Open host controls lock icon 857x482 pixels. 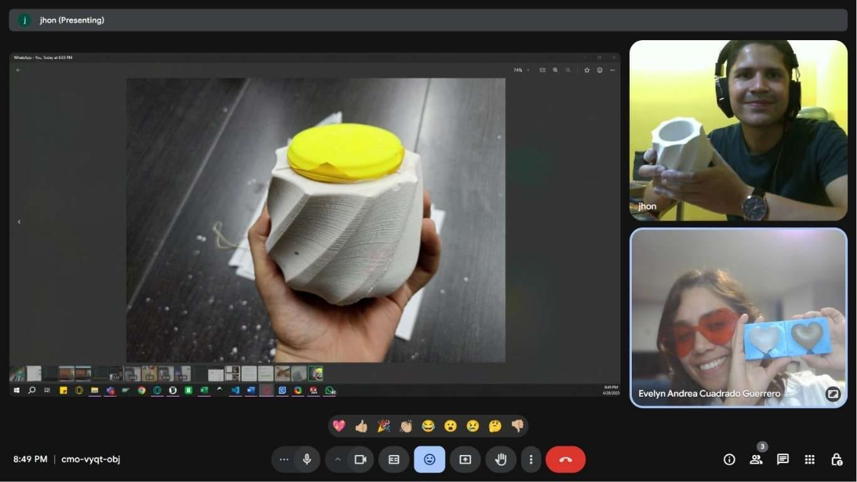[x=836, y=459]
